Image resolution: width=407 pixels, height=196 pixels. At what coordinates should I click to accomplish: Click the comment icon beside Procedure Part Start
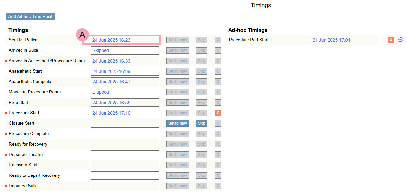(401, 40)
